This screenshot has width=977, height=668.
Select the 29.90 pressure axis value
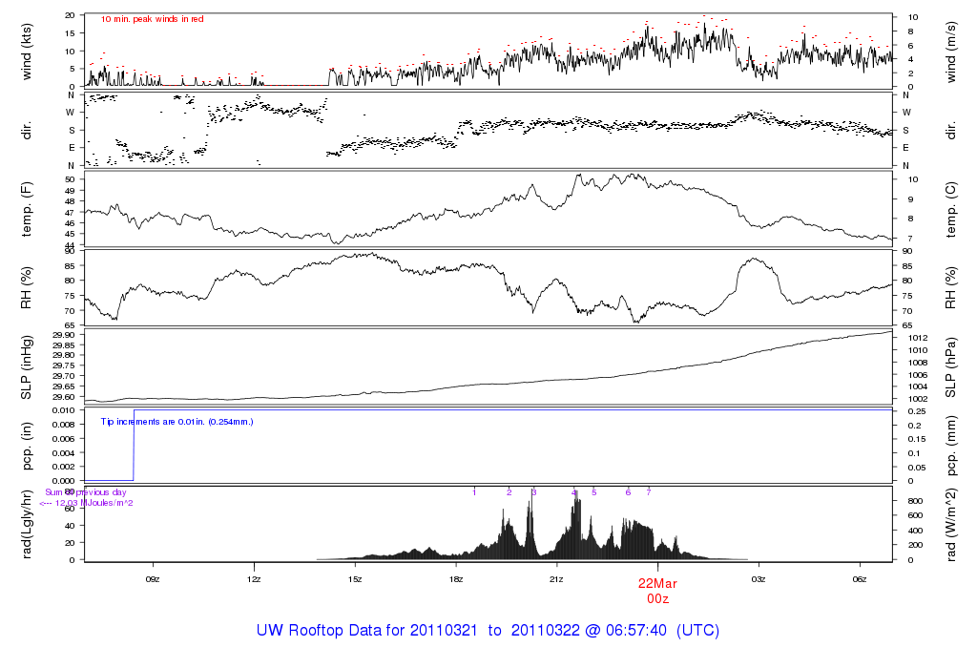pyautogui.click(x=64, y=335)
